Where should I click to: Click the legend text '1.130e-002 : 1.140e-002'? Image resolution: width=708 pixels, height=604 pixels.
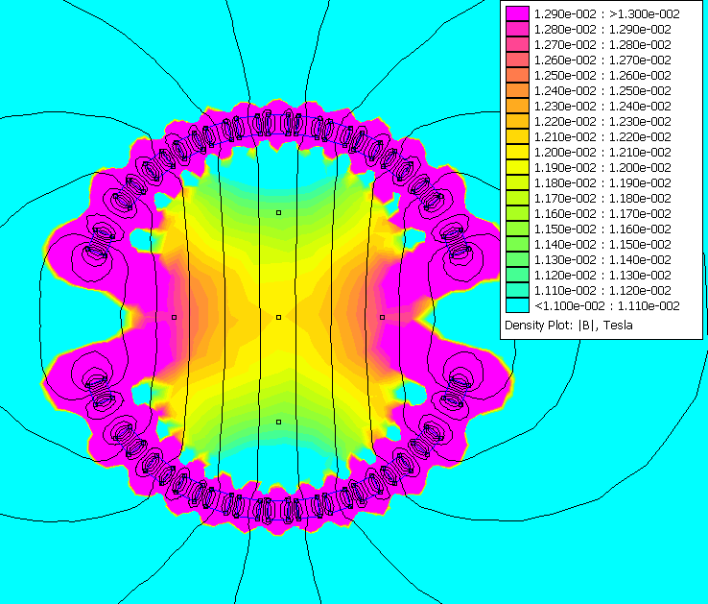tap(602, 259)
